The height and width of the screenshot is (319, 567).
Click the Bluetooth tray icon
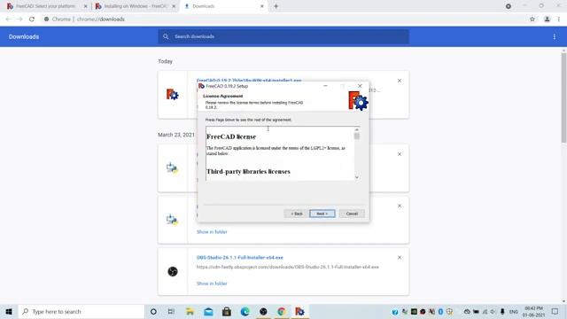pyautogui.click(x=440, y=312)
